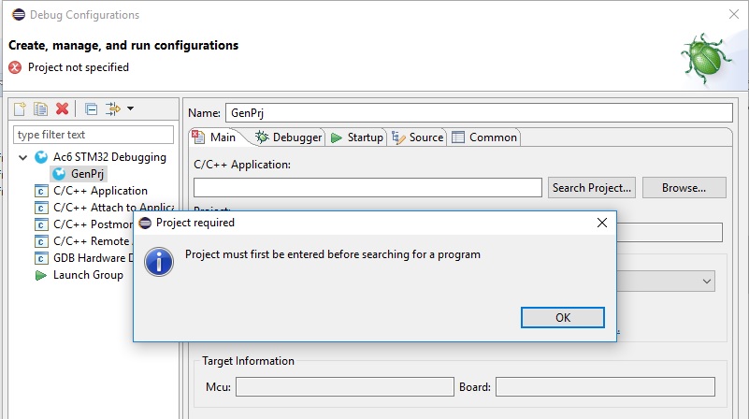Go to the Common tab
The image size is (749, 419).
coord(484,137)
